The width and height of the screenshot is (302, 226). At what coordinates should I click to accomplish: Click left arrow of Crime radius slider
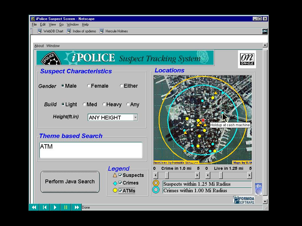tap(156, 175)
